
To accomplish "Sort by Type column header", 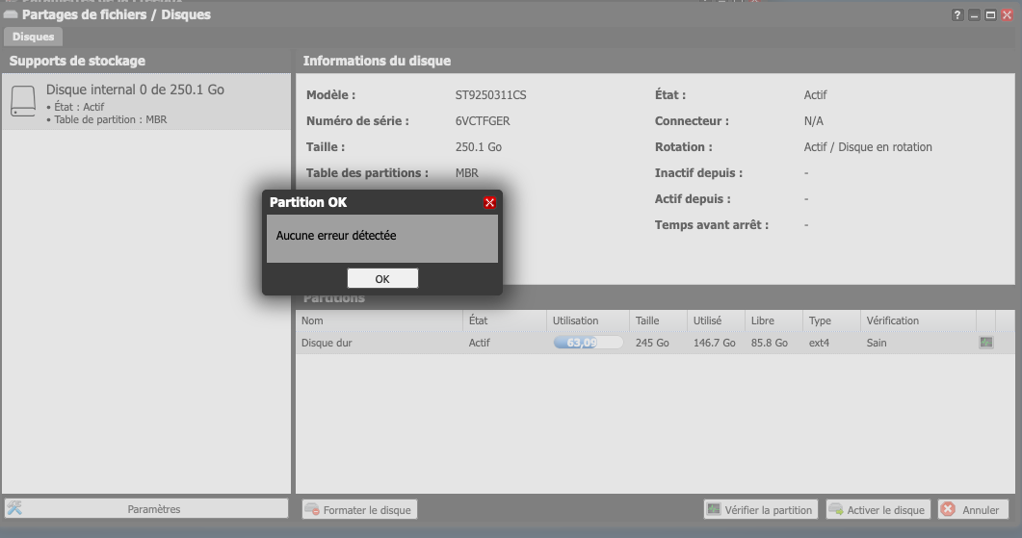I will coord(831,320).
